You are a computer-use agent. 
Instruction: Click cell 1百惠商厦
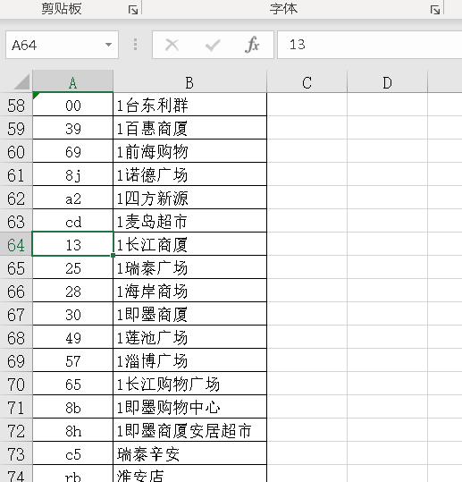[x=189, y=128]
